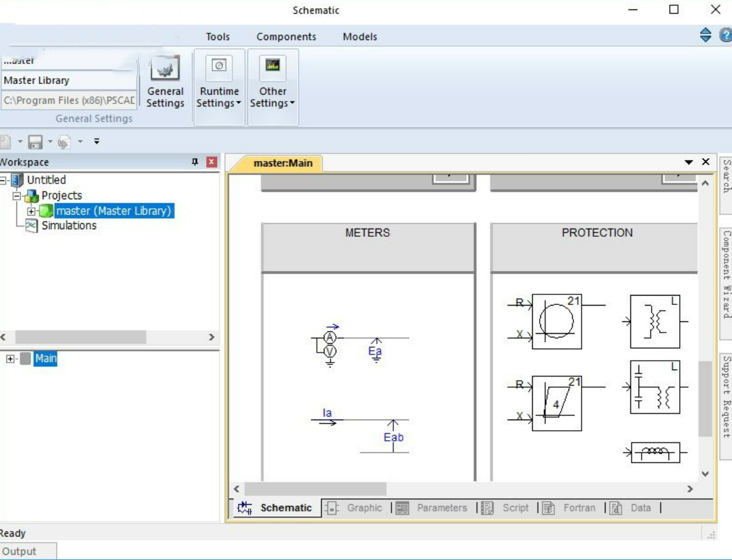Open the Component Wizard side panel

pos(726,283)
